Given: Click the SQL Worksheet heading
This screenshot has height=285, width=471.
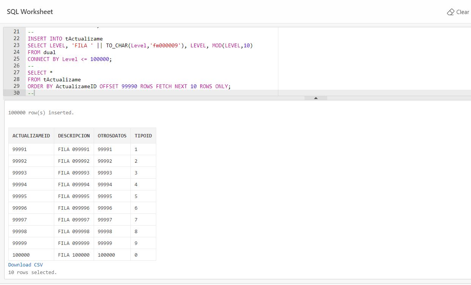Looking at the screenshot, I should pos(30,12).
